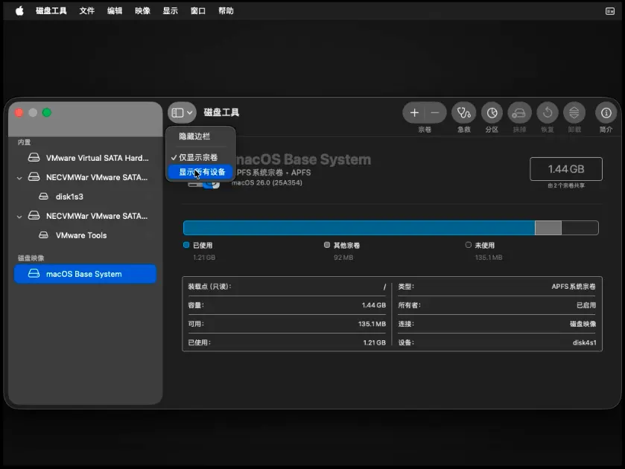Viewport: 625px width, 469px height.
Task: Click the 内置 sidebar section header
Action: (24, 142)
